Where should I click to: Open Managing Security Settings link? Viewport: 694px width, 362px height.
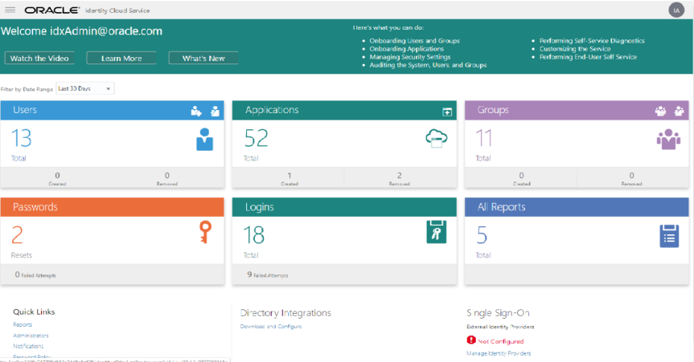[x=410, y=56]
